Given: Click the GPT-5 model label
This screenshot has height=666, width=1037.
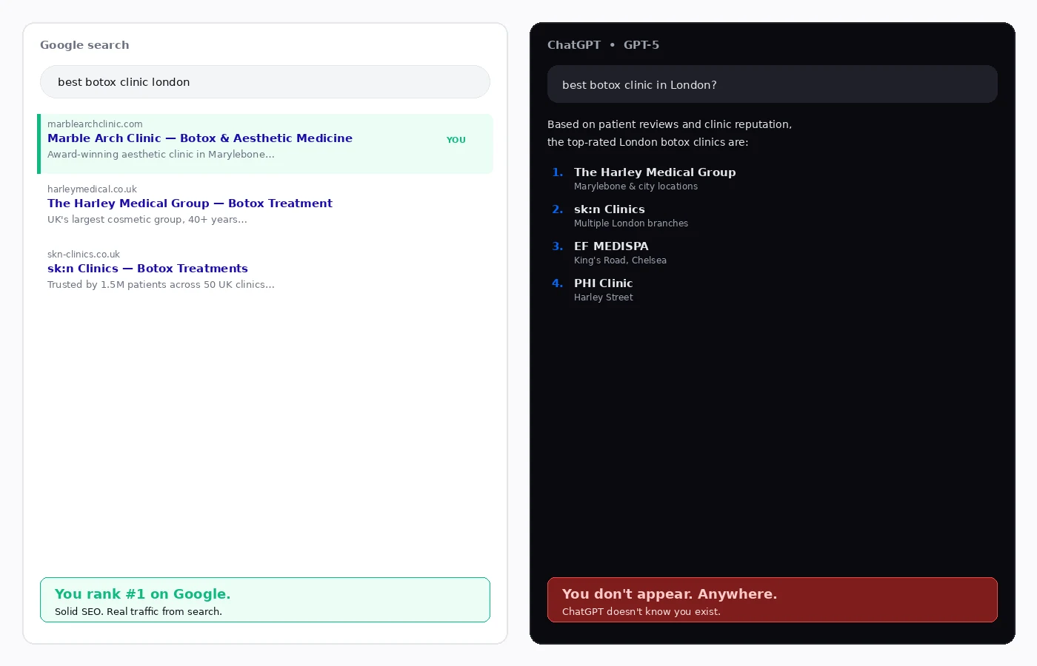Looking at the screenshot, I should tap(641, 45).
